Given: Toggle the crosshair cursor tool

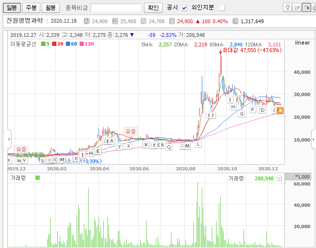Looking at the screenshot, I should tap(306, 8).
